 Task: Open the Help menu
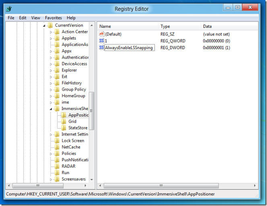tap(71, 18)
